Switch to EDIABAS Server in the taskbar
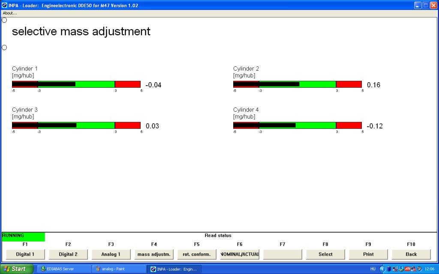Viewport: 439px width, 274px height. click(x=64, y=269)
